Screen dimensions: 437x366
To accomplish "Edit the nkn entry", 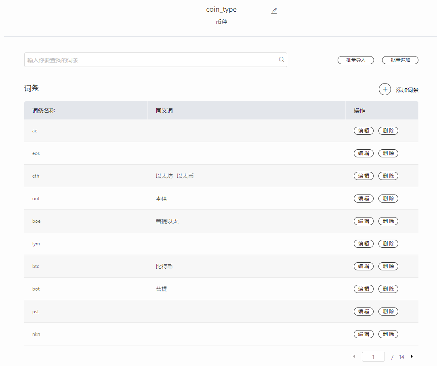I will point(363,334).
